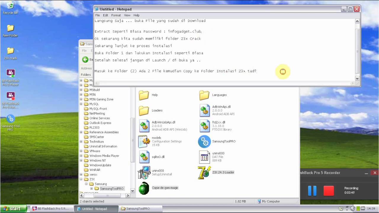
Task: Collapse the Samsung folder in tree
Action: (86, 184)
